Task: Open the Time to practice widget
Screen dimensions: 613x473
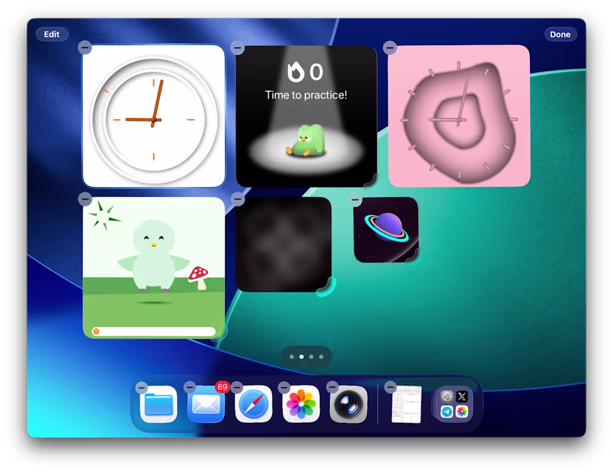Action: tap(306, 116)
